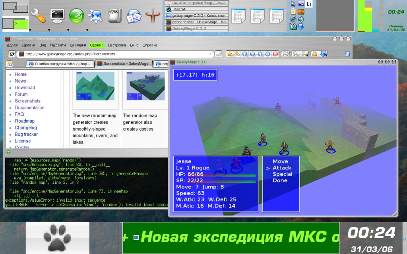Click the Back arrow in Konqueror toolbar

[245, 54]
